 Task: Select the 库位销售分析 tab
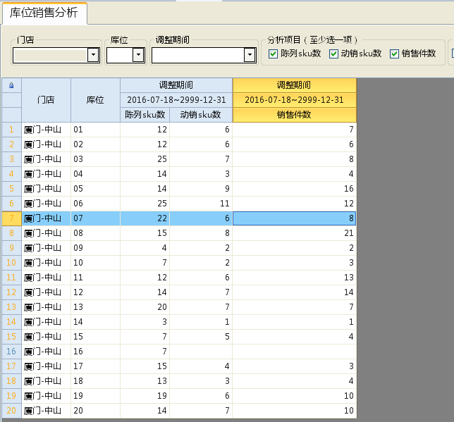pyautogui.click(x=44, y=13)
